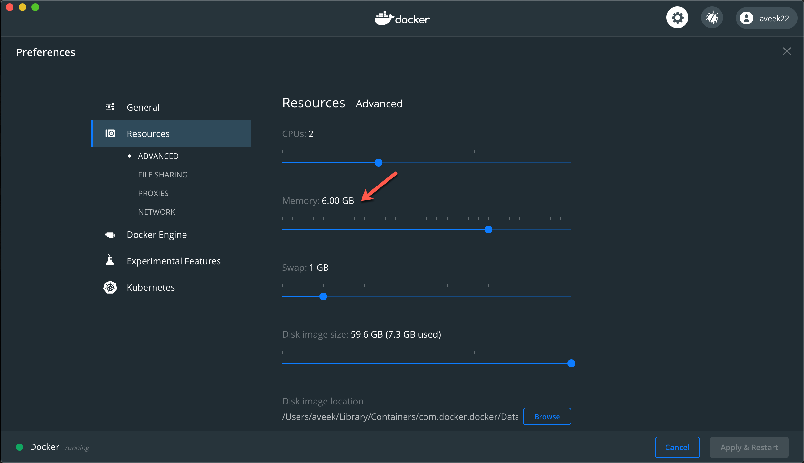
Task: Click the Docker Engine whale icon
Action: pyautogui.click(x=110, y=235)
